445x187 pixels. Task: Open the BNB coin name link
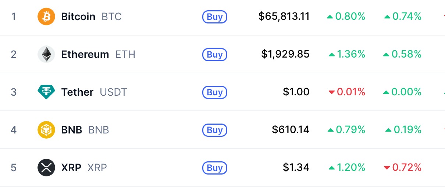pos(72,130)
